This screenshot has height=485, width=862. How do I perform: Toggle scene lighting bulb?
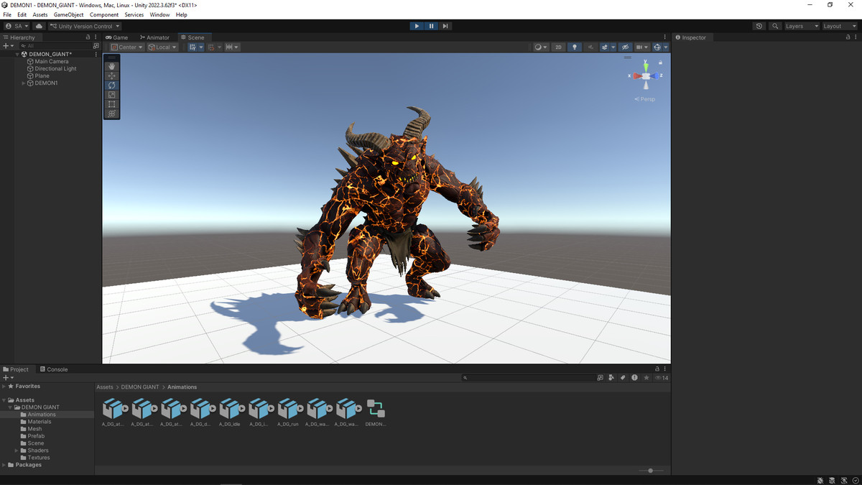(x=574, y=47)
